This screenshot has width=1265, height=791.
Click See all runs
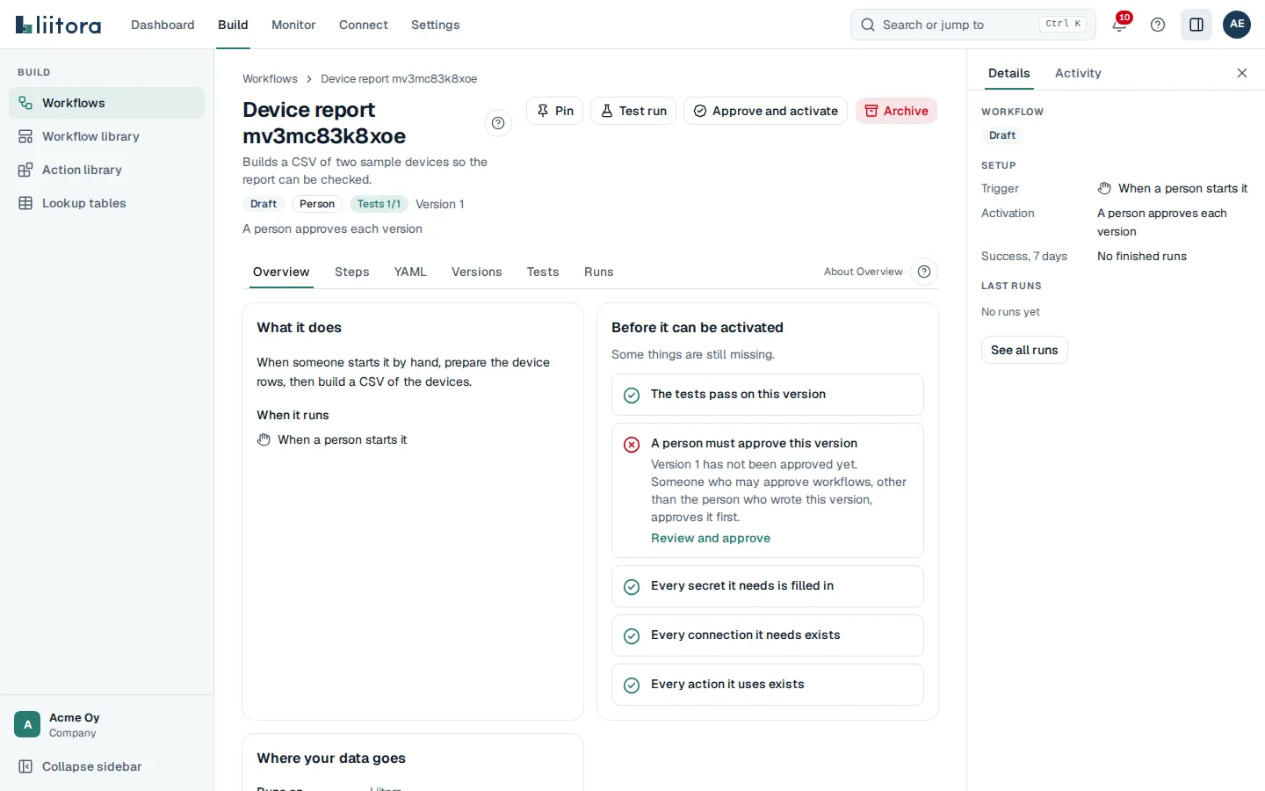(1024, 350)
